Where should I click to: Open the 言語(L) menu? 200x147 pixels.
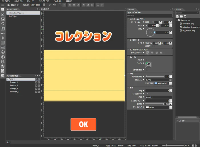click(69, 1)
